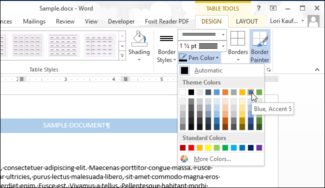Close the Pen Color dropdown button
325x188 pixels.
click(x=199, y=58)
